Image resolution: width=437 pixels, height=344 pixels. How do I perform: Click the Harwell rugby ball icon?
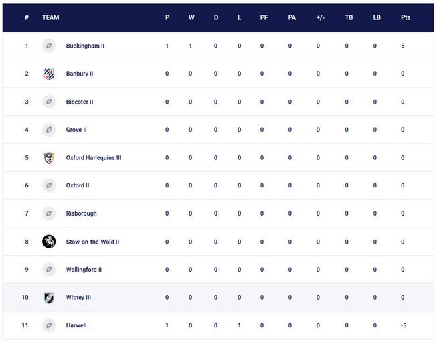coord(49,326)
